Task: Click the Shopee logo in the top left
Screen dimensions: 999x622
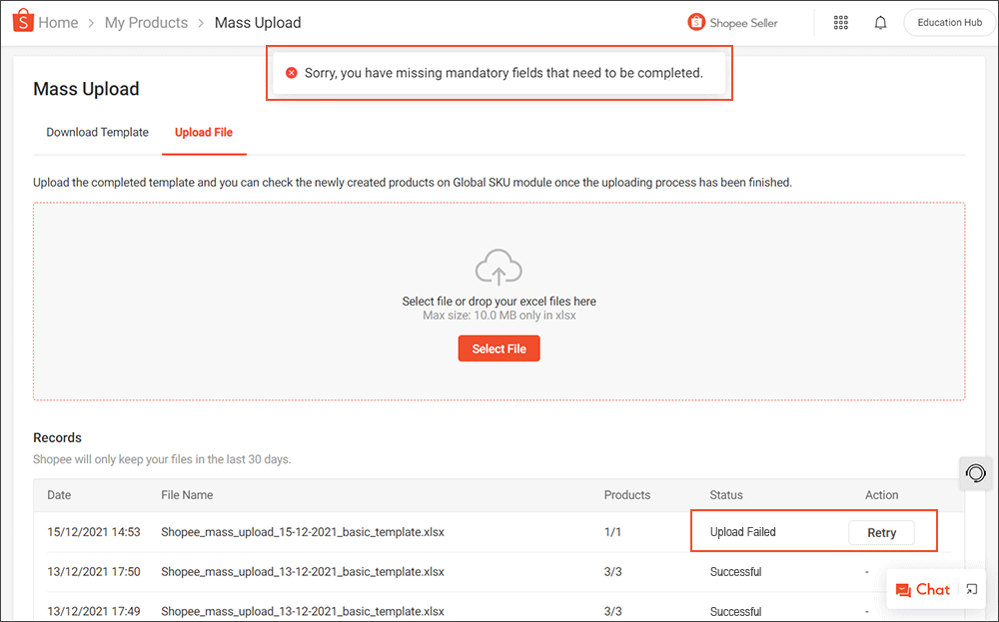Action: (22, 21)
